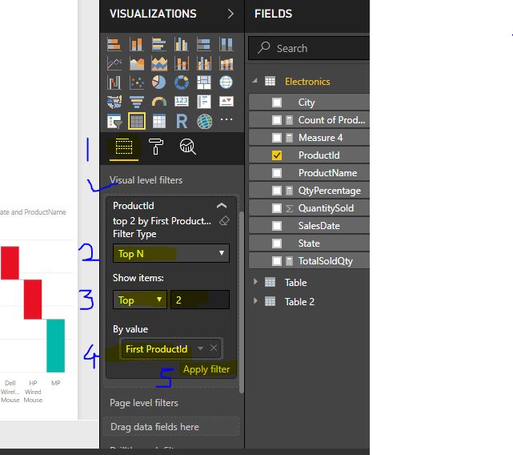This screenshot has height=455, width=513.
Task: Select the teal MP bar in chart
Action: (55, 345)
